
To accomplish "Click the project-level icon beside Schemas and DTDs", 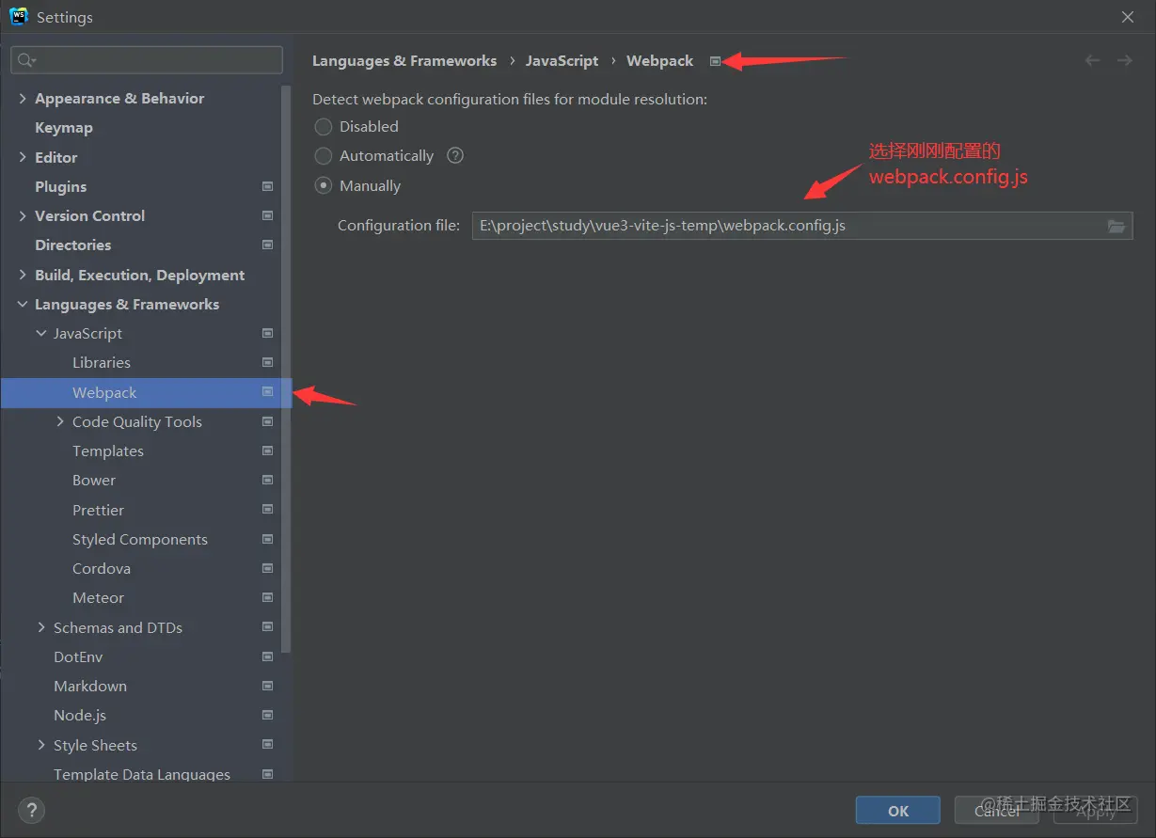I will (267, 627).
